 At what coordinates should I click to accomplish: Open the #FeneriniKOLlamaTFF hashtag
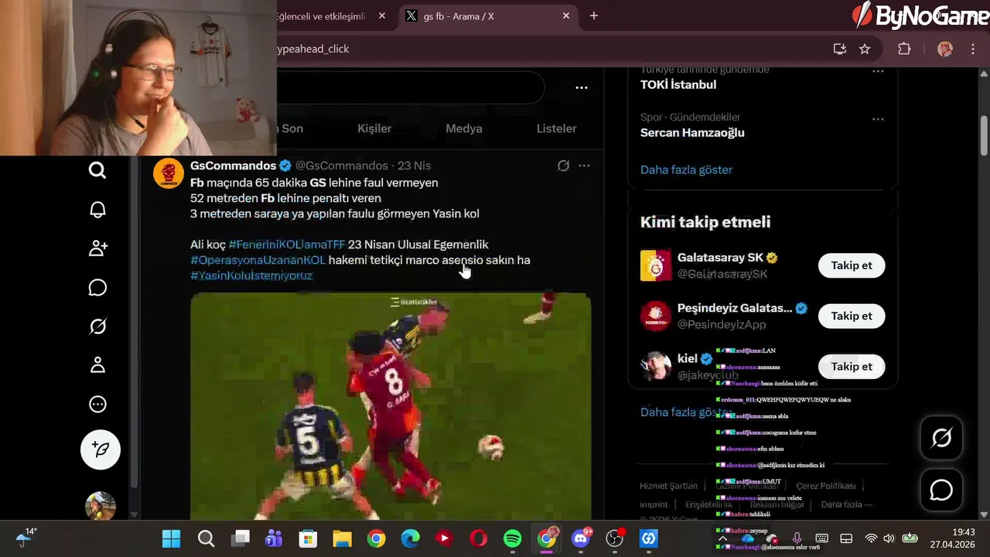click(287, 244)
